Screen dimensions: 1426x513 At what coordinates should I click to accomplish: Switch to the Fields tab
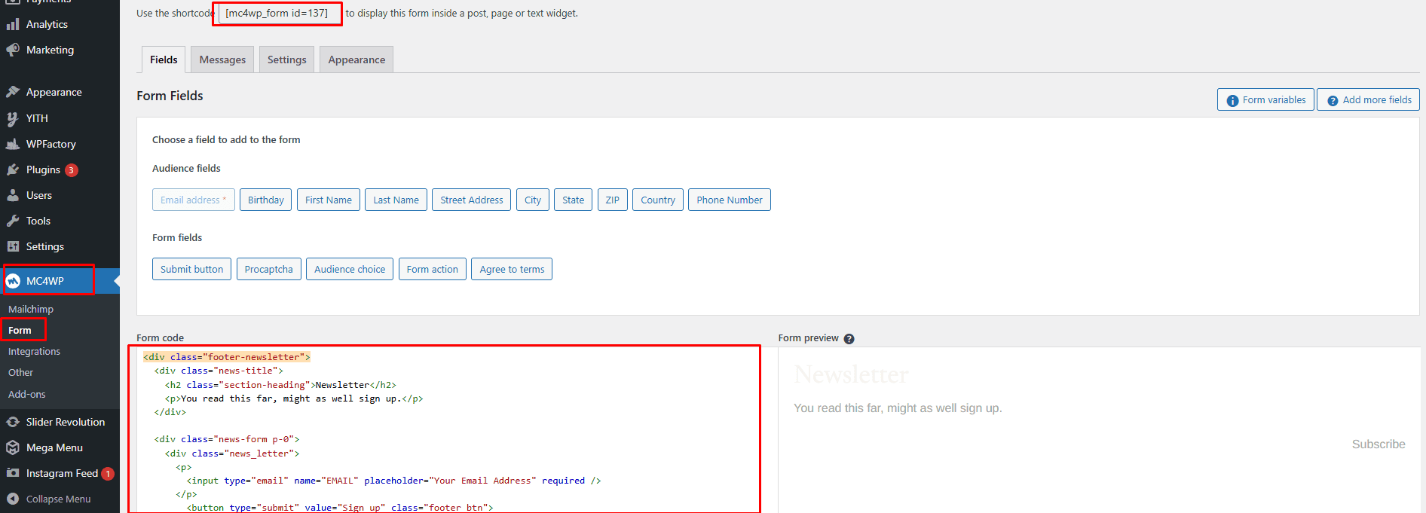click(x=164, y=60)
